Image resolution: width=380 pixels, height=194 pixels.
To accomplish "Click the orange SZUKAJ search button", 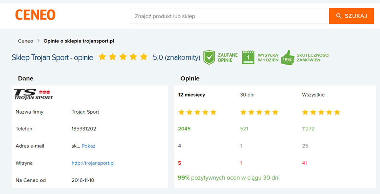I will click(351, 16).
